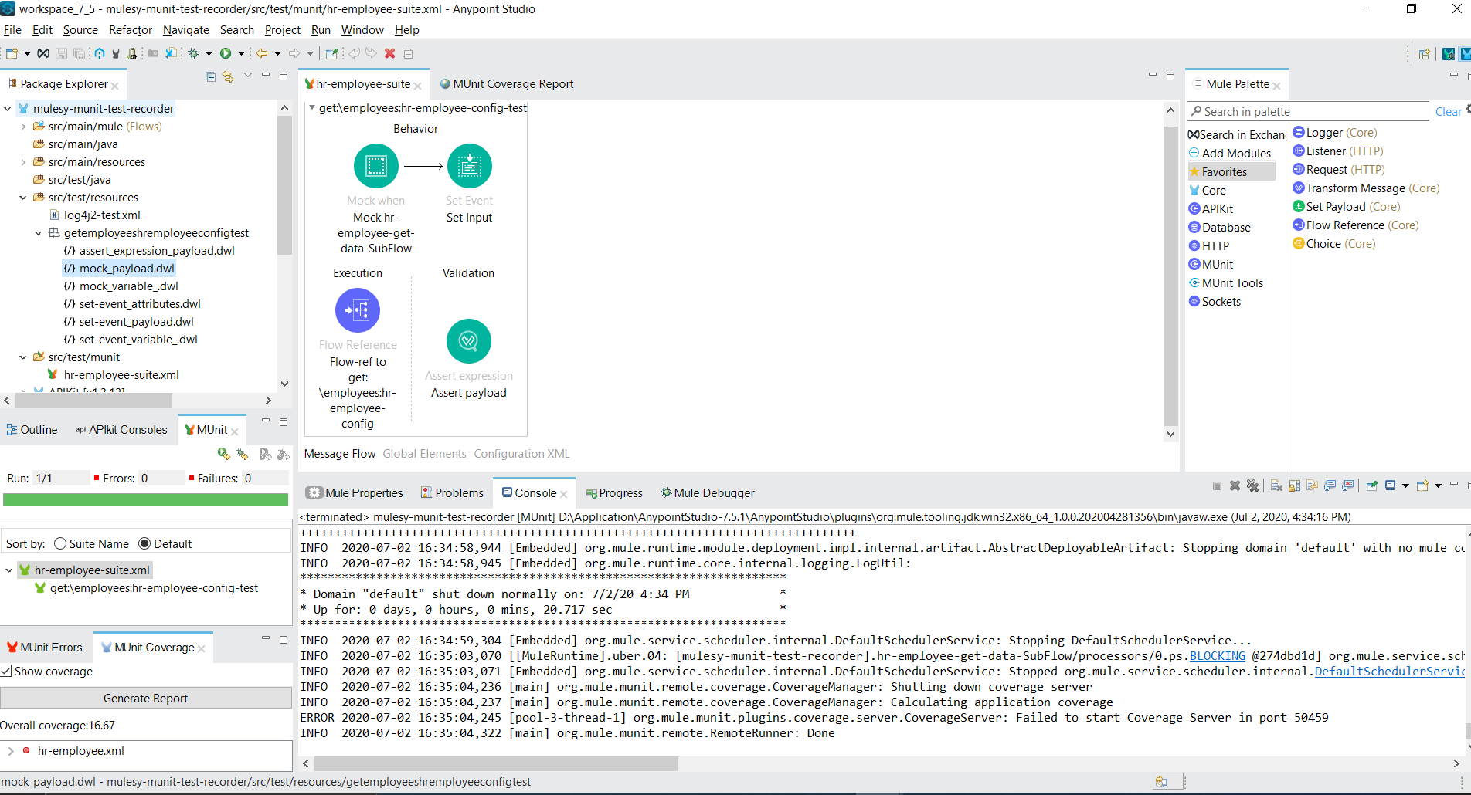Viewport: 1471px width, 795px height.
Task: Toggle the Pin Console icon
Action: [1372, 485]
